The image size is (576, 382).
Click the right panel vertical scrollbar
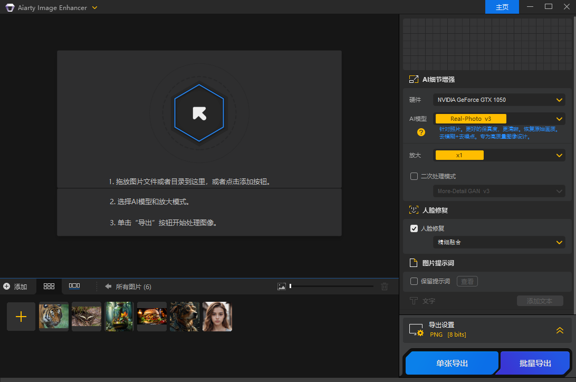click(x=574, y=165)
